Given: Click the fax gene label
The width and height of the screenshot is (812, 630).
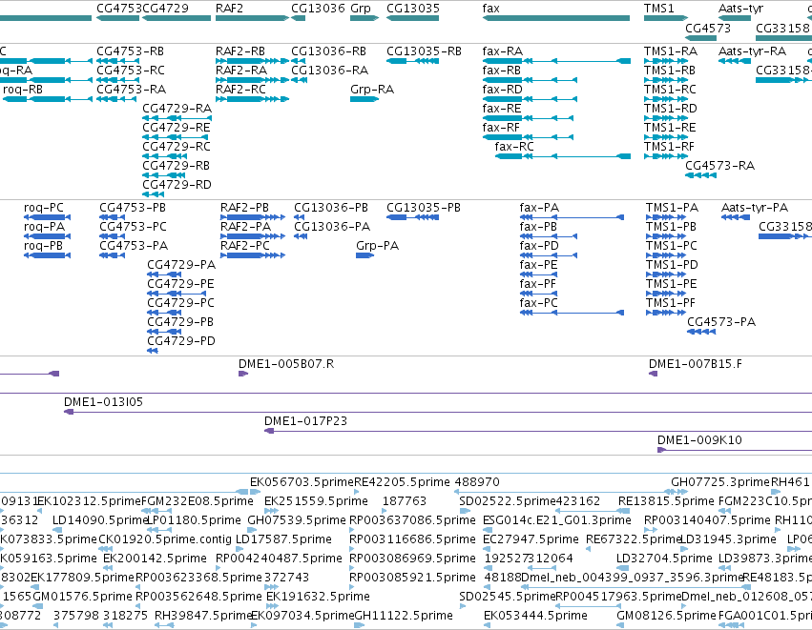Looking at the screenshot, I should click(491, 9).
